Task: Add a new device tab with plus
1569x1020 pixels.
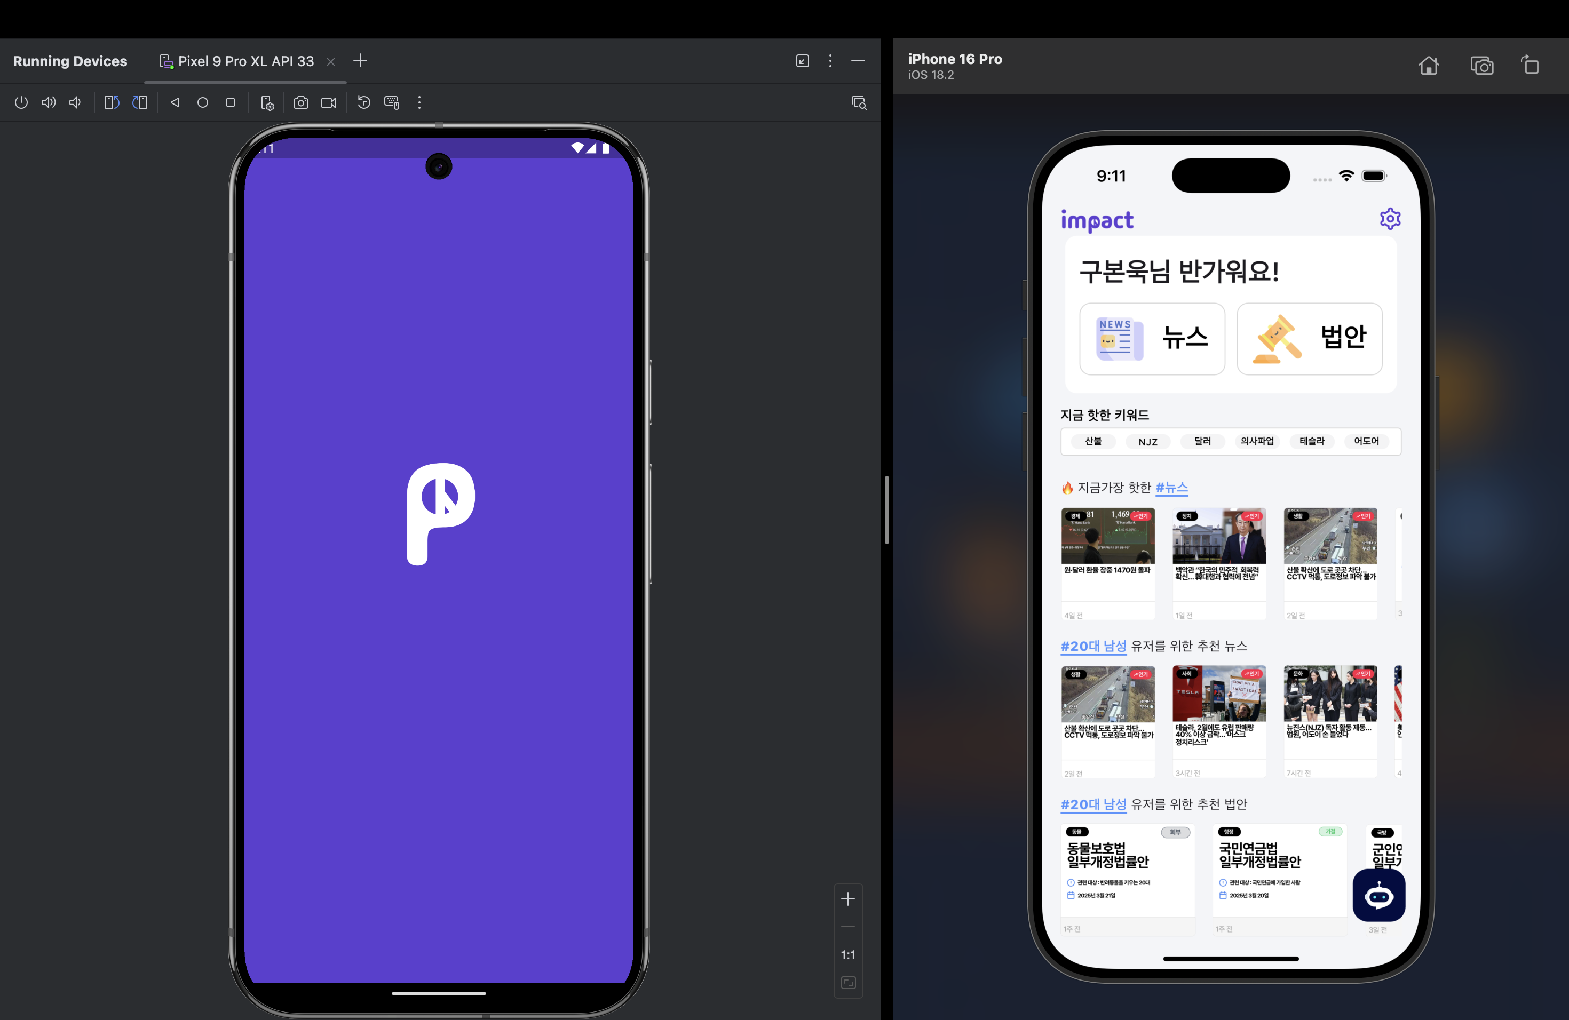Action: tap(360, 61)
